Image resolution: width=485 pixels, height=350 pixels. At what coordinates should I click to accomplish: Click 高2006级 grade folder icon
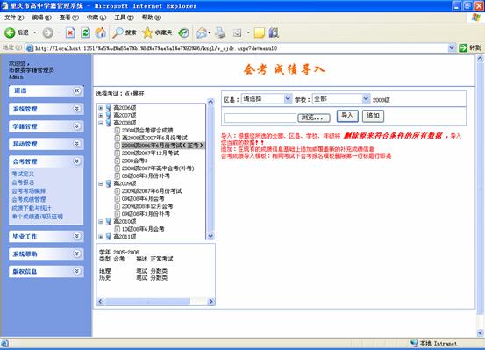[108, 108]
